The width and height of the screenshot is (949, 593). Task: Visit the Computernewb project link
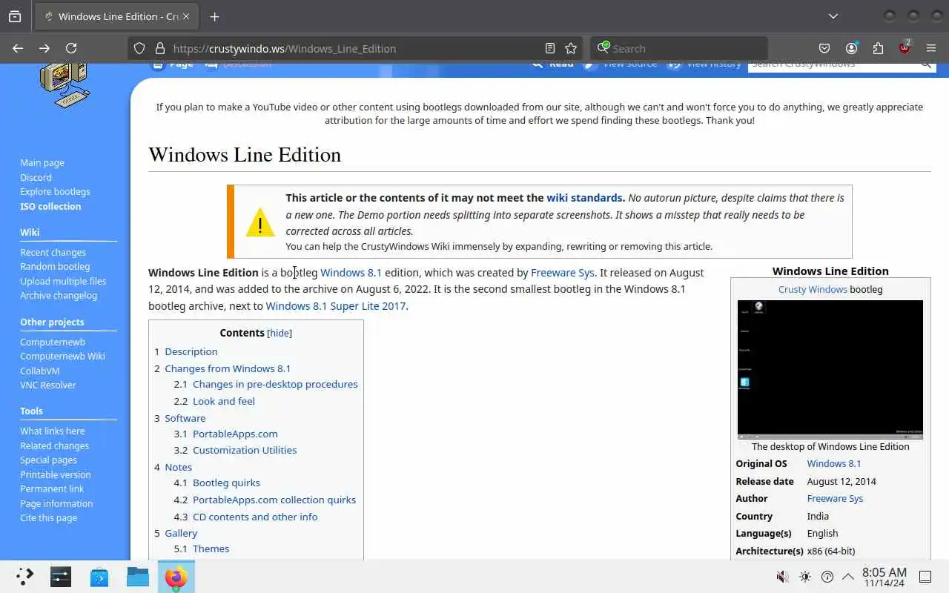[x=53, y=342]
